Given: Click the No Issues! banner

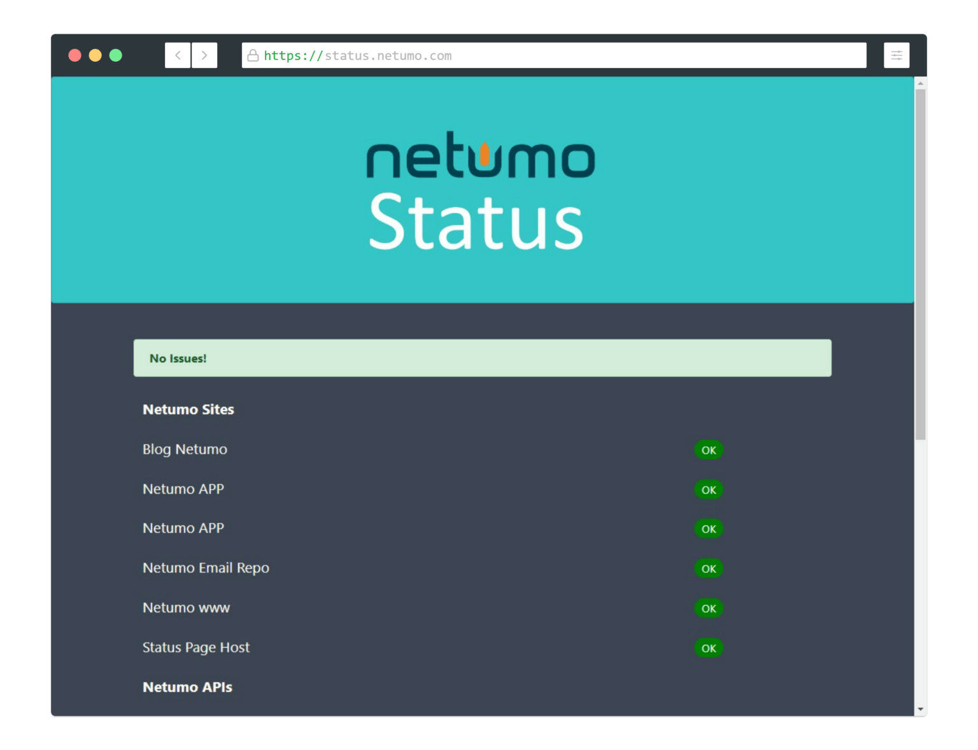Looking at the screenshot, I should pyautogui.click(x=482, y=358).
